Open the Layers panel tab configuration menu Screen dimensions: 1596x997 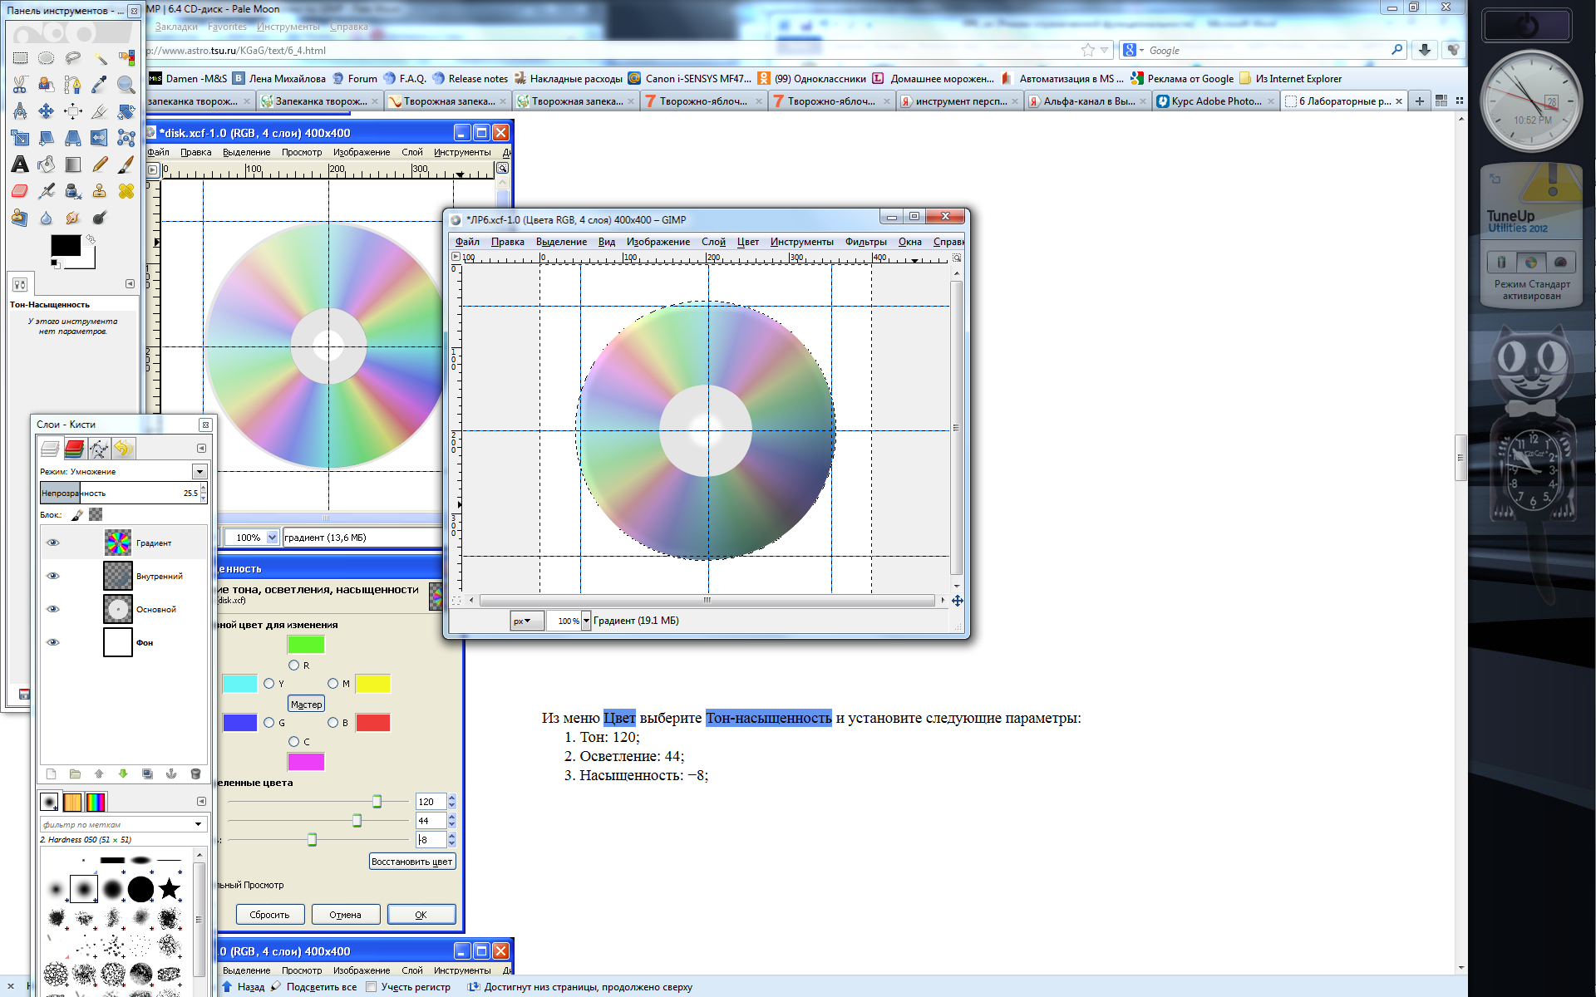(201, 448)
